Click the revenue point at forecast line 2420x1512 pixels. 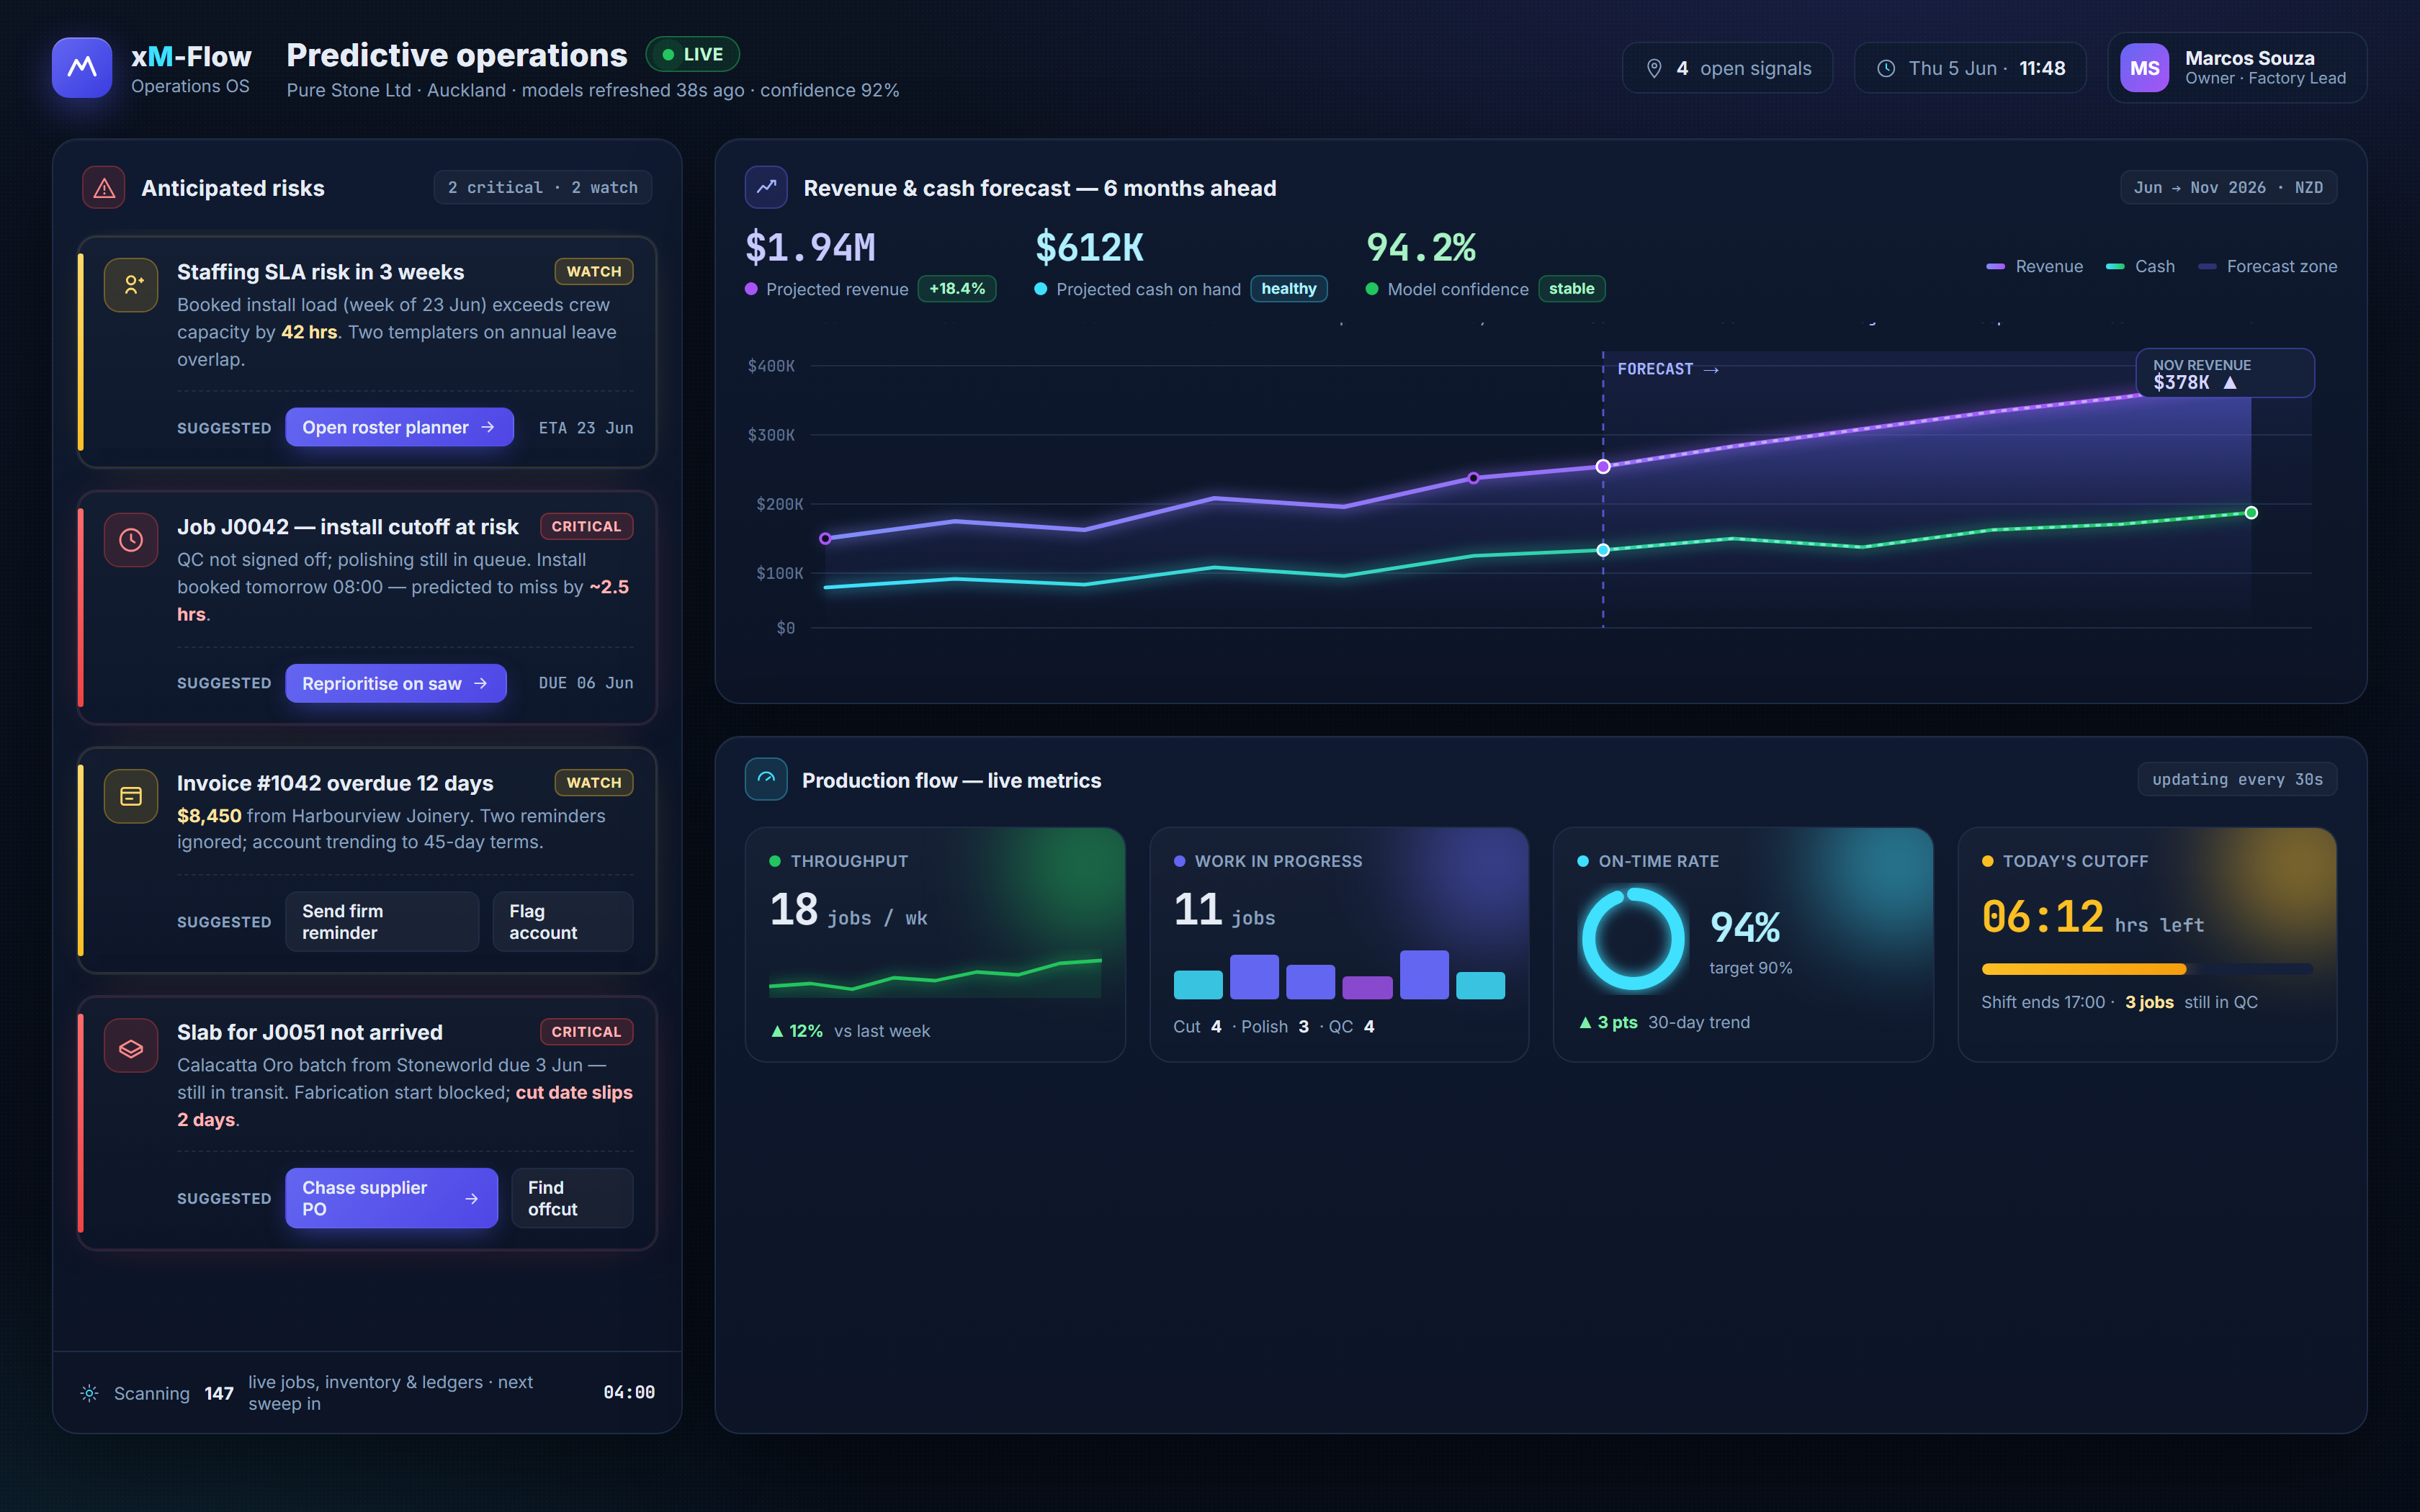tap(1603, 466)
